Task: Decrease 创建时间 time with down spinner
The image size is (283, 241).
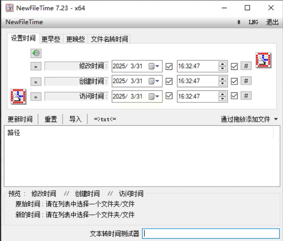Action: 222,83
